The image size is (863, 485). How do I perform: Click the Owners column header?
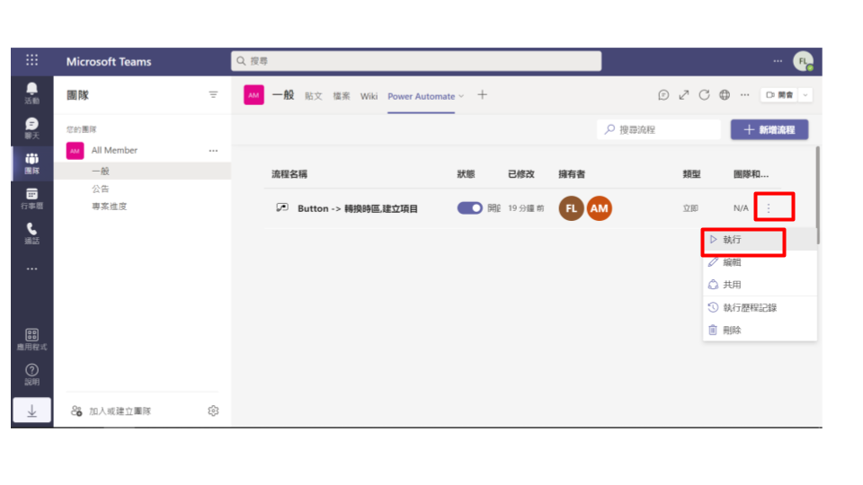(572, 174)
